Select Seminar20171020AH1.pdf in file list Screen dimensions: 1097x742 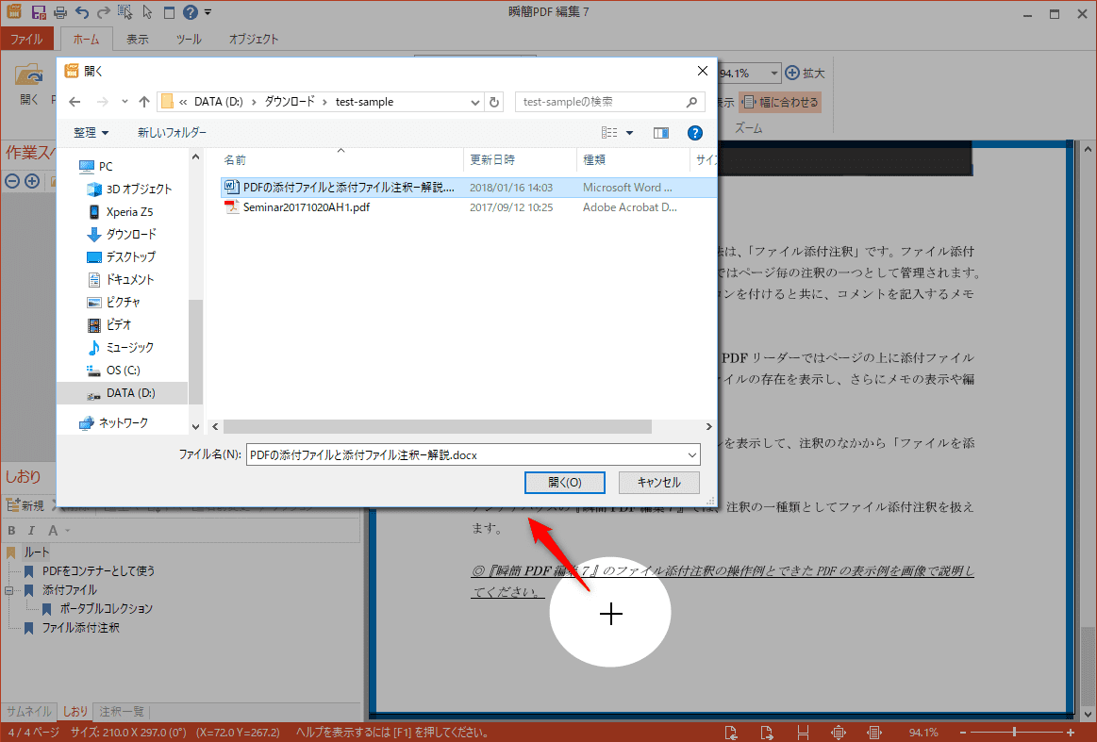(x=306, y=207)
